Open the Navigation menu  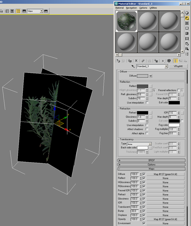click(131, 8)
